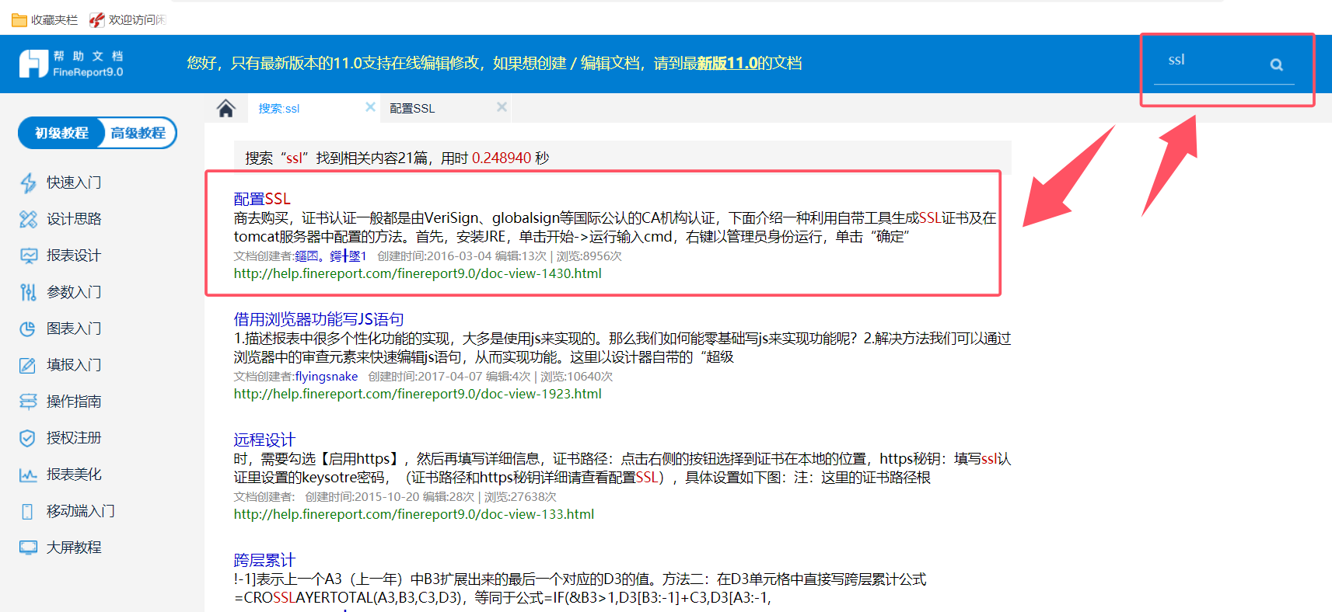Open the 设计思路 section
The width and height of the screenshot is (1332, 612).
point(74,219)
